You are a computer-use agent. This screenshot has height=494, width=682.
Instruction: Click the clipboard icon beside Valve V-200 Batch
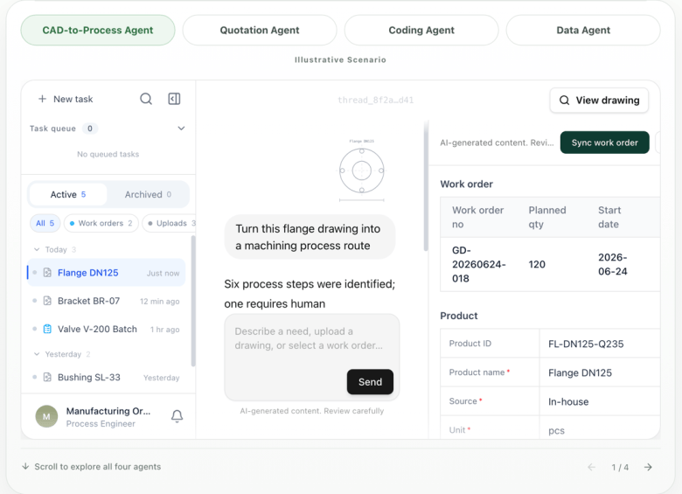[47, 330]
